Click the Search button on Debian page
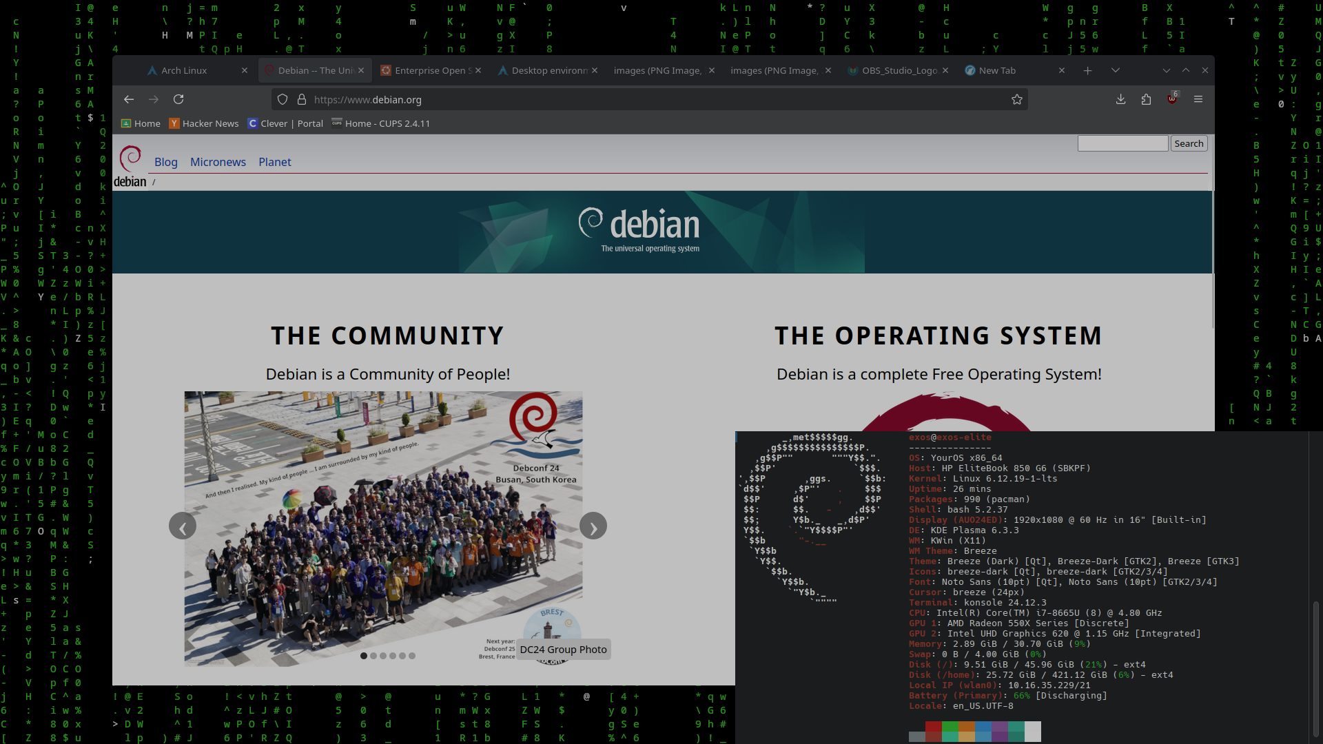Screen dimensions: 1323x744 point(1189,143)
